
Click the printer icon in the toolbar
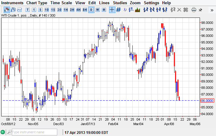194,10
